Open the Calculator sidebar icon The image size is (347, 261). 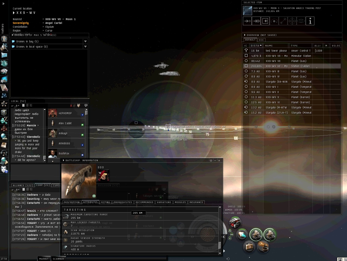click(4, 161)
